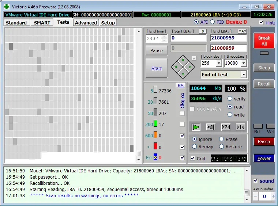
Task: Click the left arrow in the diamond navigator
Action: pos(176,67)
